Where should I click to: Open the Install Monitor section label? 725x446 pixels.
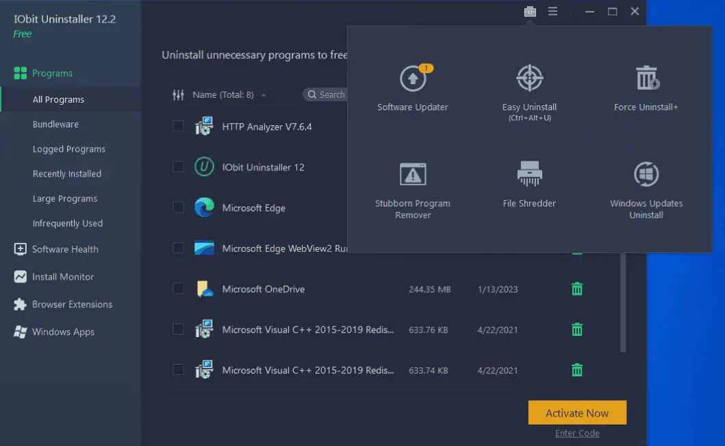tap(63, 277)
